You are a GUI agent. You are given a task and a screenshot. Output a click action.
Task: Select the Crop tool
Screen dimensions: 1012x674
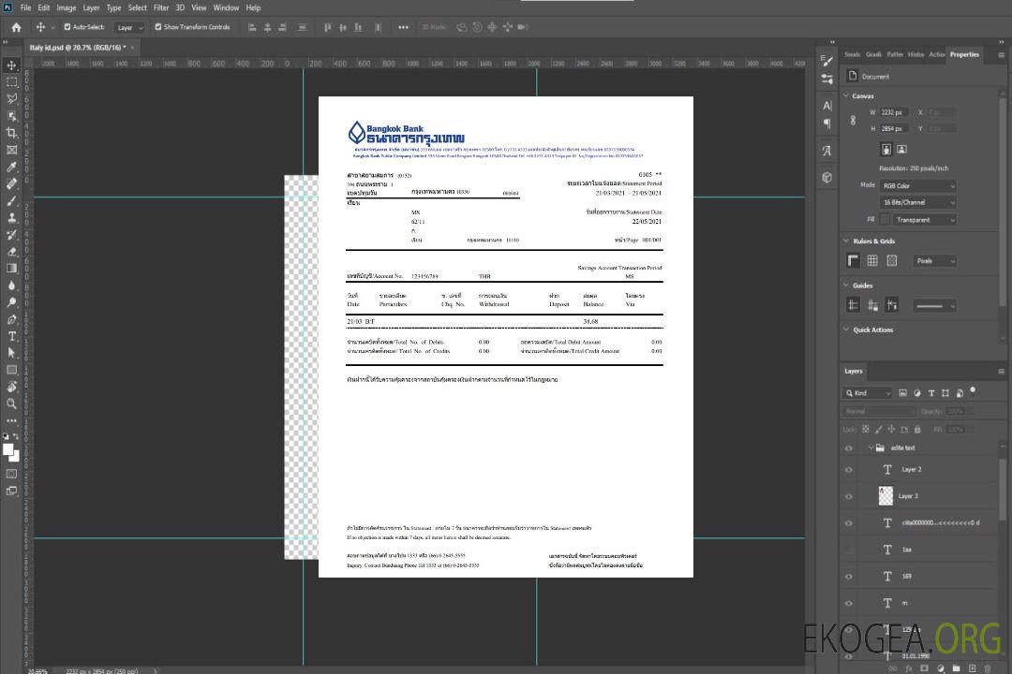pos(11,133)
